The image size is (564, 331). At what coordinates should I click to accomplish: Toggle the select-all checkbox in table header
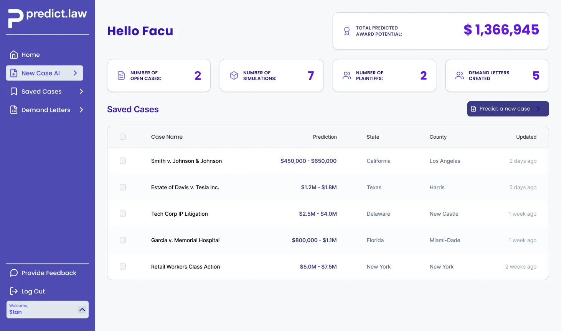123,137
